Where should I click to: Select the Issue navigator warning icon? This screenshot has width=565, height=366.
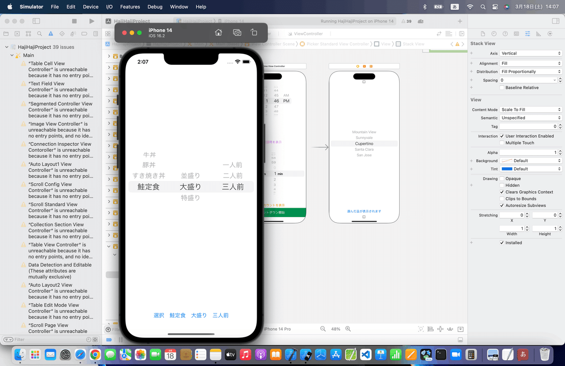50,34
